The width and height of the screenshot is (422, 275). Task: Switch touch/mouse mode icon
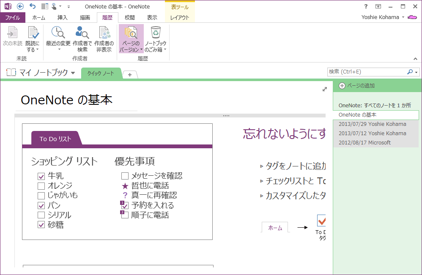pyautogui.click(x=55, y=6)
